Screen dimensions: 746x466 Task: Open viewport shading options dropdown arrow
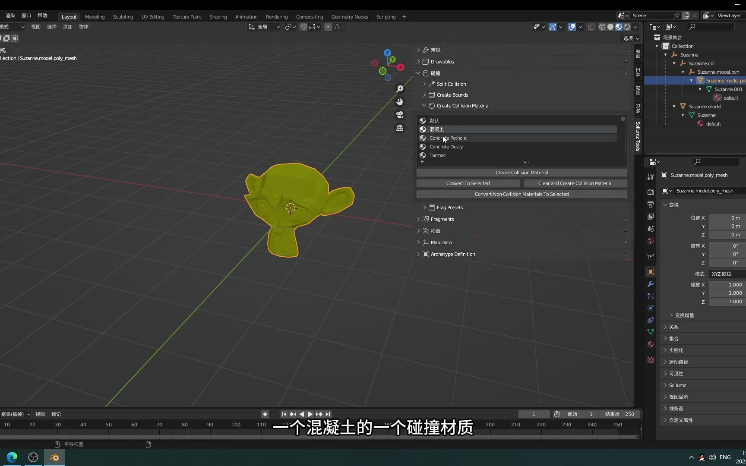click(x=635, y=27)
